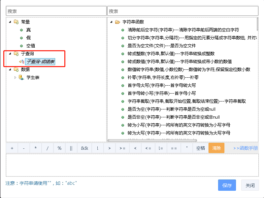The height and width of the screenshot is (198, 264).
Task: Click the left search input field
Action: [56, 11]
